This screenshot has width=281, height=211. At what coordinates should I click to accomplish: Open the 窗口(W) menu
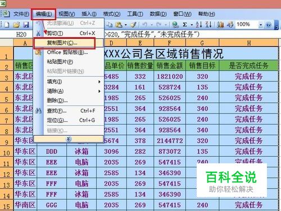click(x=182, y=14)
